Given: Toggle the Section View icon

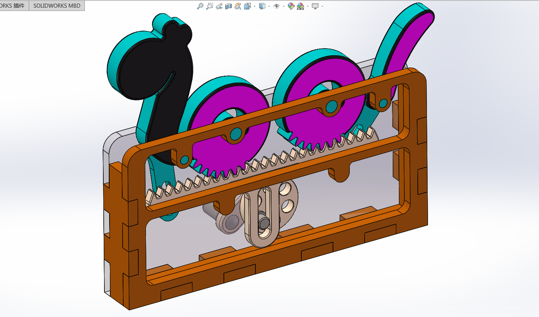Looking at the screenshot, I should pyautogui.click(x=229, y=6).
